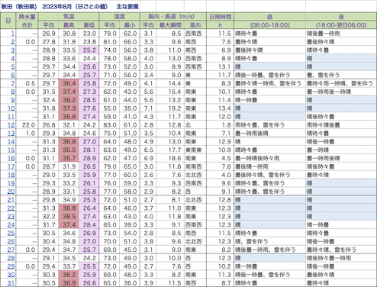
Task: Open the day 23 date link
Action: click(x=11, y=217)
